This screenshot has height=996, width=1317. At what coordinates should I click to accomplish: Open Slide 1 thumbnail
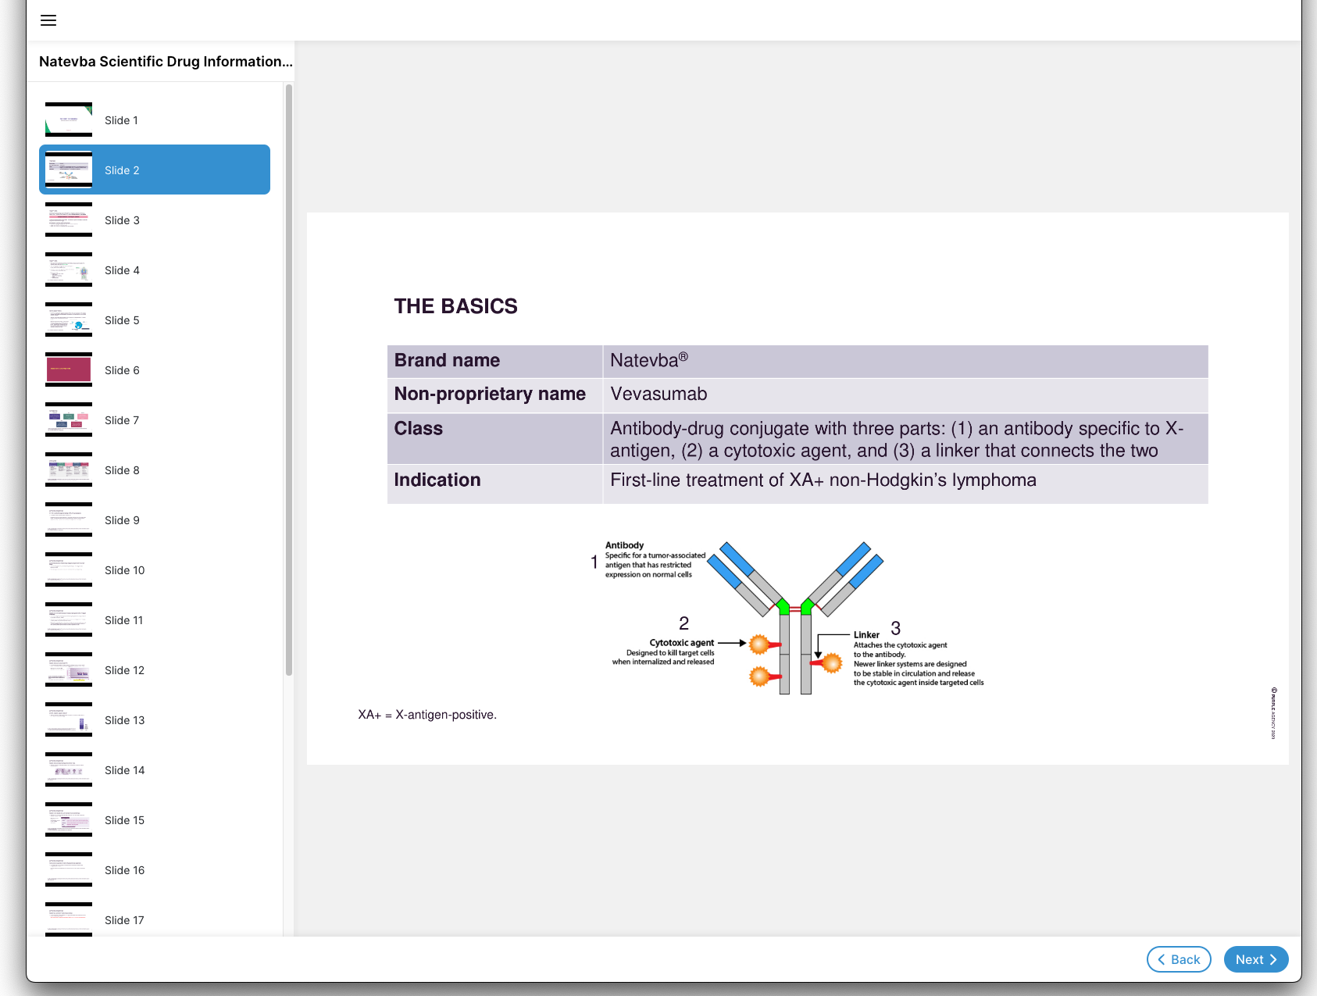point(69,120)
